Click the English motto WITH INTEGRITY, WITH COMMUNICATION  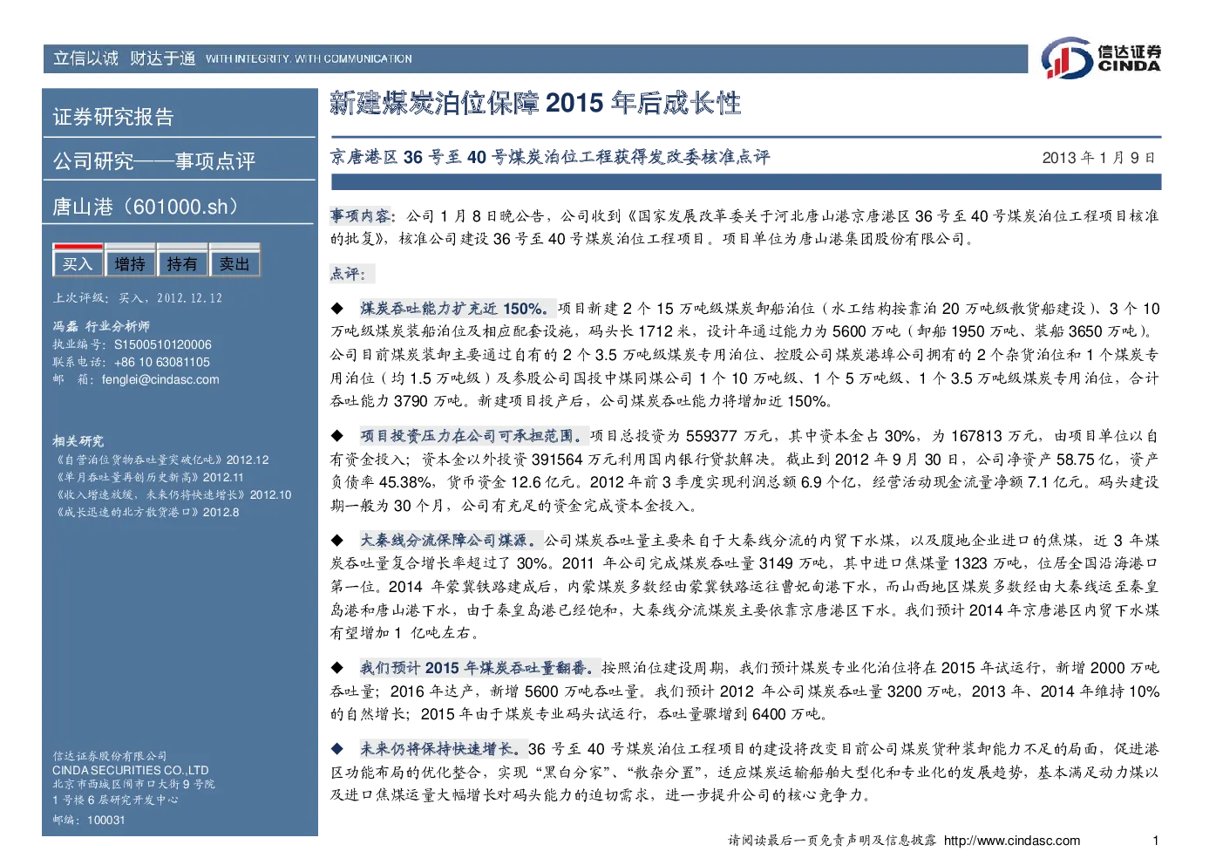pos(309,59)
